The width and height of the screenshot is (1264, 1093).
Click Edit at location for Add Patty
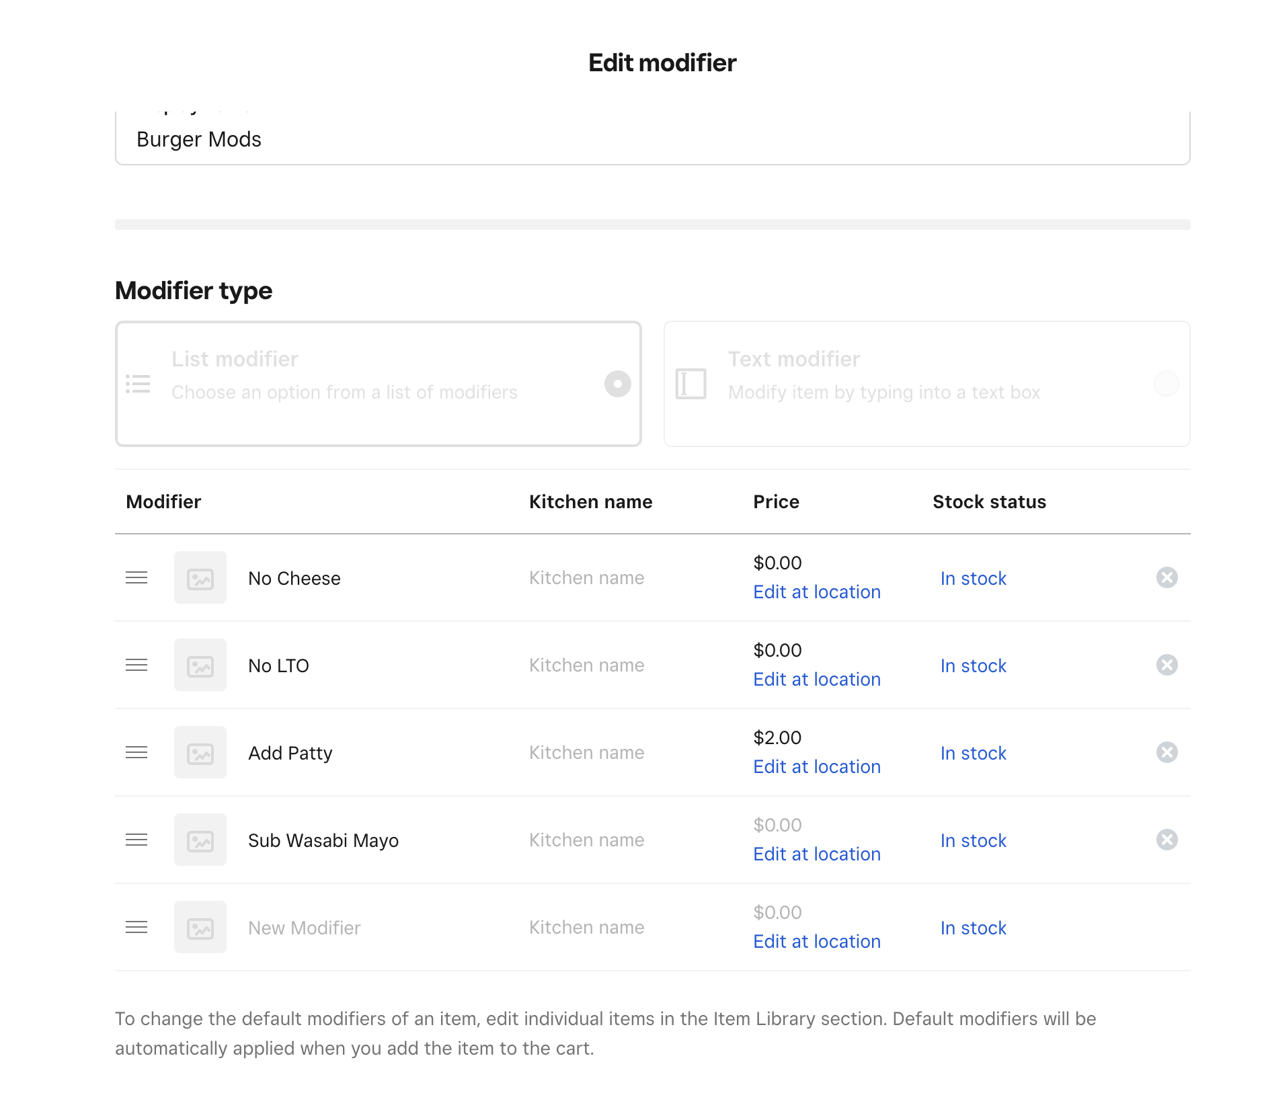click(816, 767)
